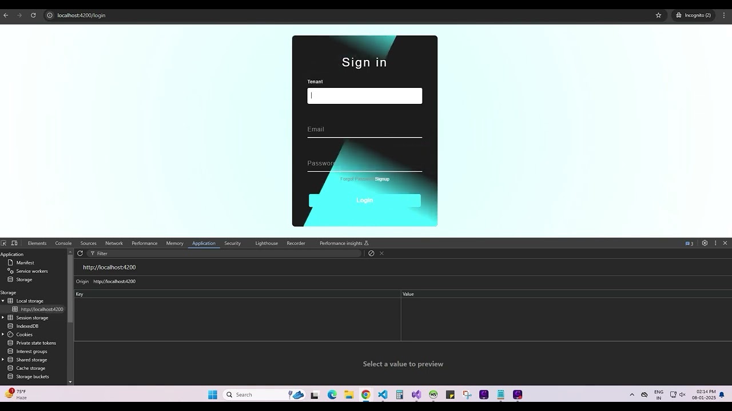
Task: Refresh the storage table
Action: coord(80,253)
